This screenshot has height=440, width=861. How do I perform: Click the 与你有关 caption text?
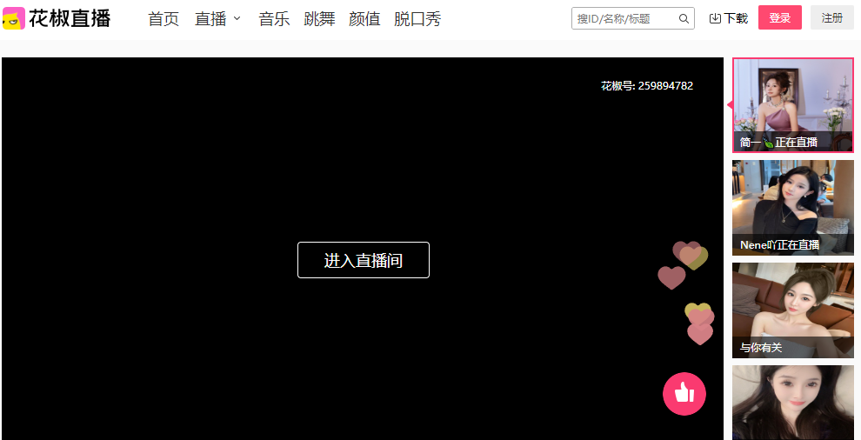[760, 348]
